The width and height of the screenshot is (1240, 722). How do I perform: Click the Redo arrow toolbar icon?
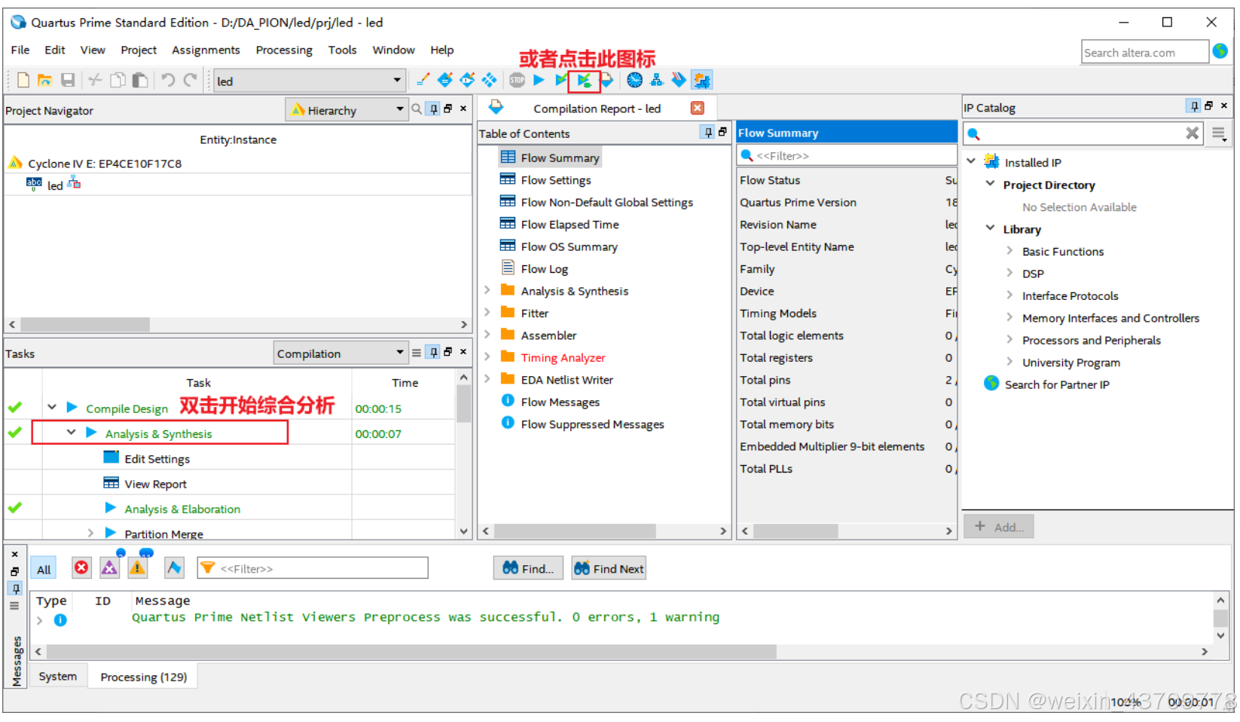[x=191, y=80]
